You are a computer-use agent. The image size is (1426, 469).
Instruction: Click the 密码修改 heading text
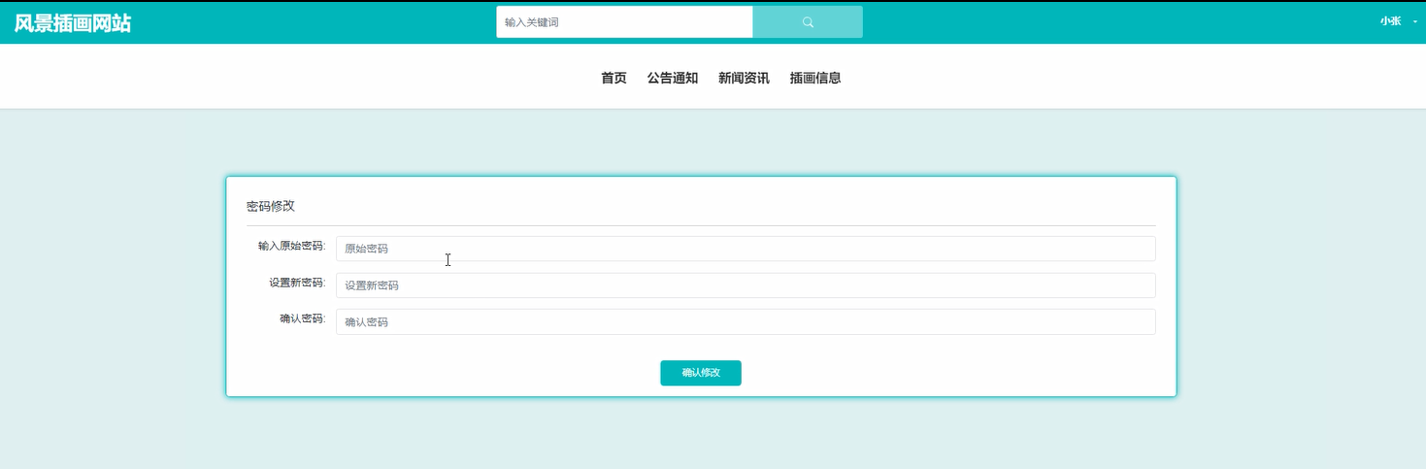pyautogui.click(x=271, y=206)
